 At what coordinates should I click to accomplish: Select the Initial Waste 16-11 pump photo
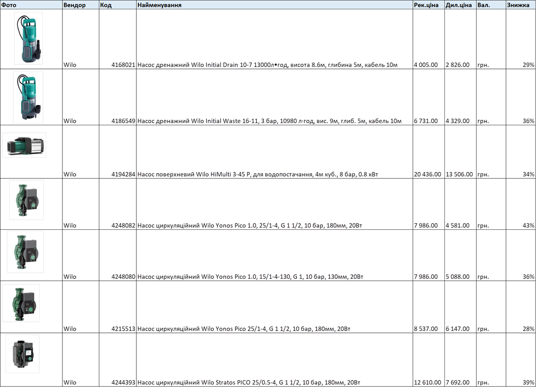pos(28,97)
